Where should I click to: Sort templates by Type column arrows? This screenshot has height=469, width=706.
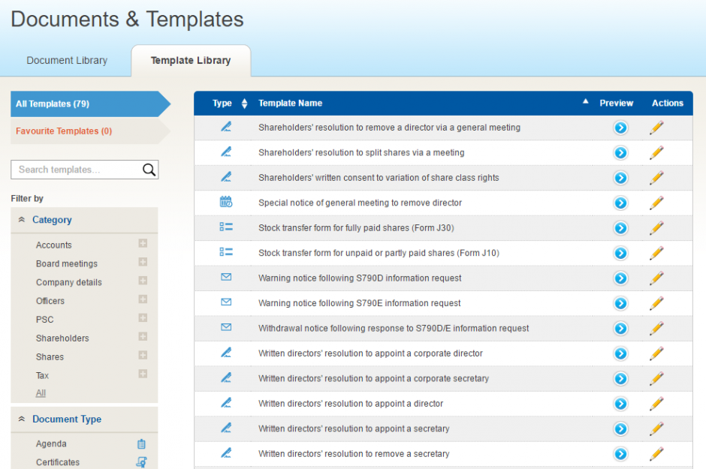tap(244, 104)
